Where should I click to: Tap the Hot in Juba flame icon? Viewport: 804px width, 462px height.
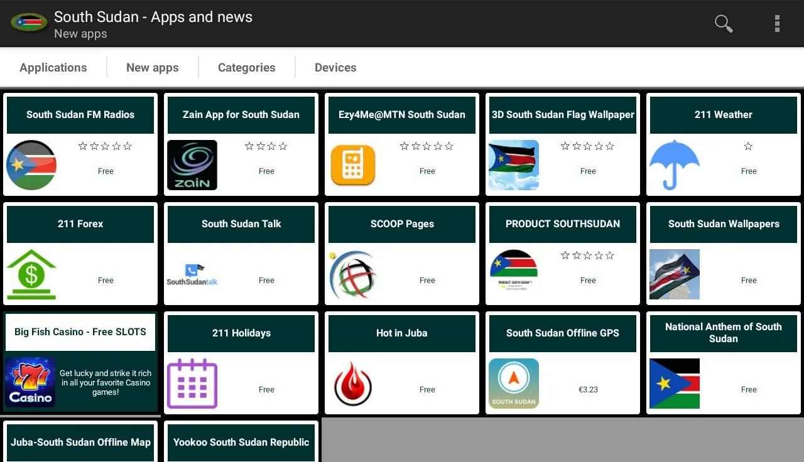(x=353, y=384)
